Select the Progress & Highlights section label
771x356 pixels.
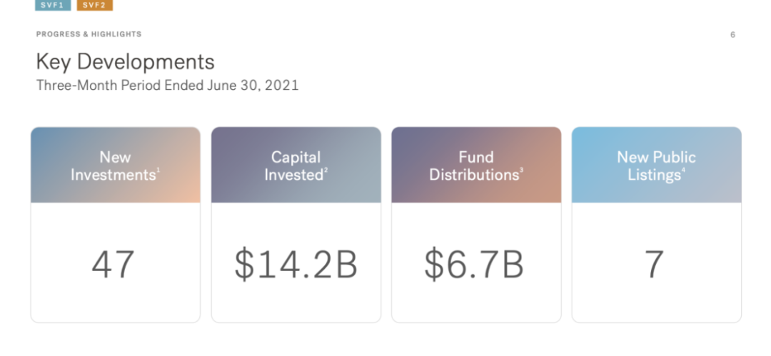pyautogui.click(x=89, y=34)
